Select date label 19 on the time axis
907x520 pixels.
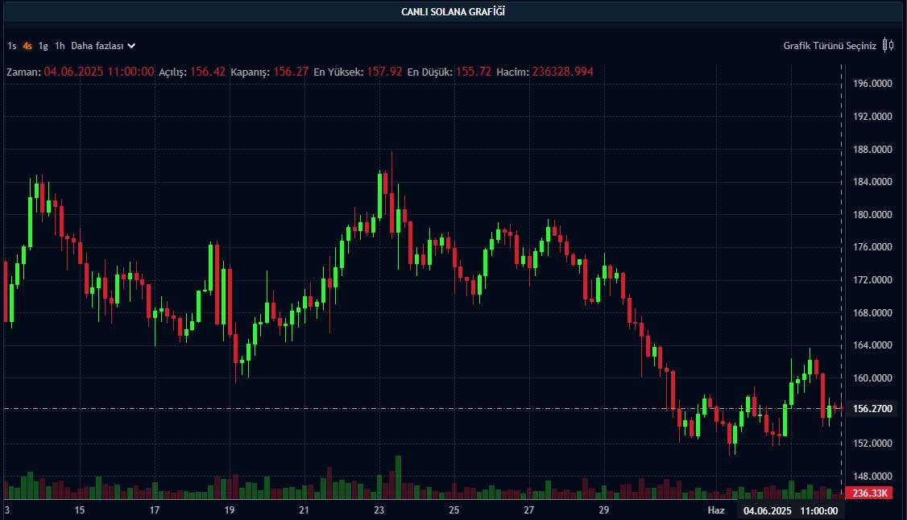pos(230,510)
